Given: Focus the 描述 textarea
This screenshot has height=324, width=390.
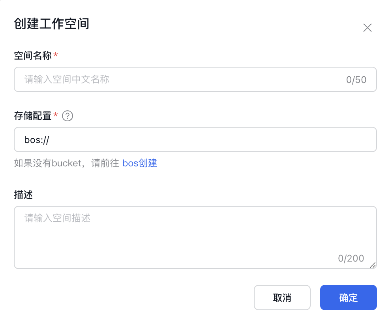Looking at the screenshot, I should point(195,237).
